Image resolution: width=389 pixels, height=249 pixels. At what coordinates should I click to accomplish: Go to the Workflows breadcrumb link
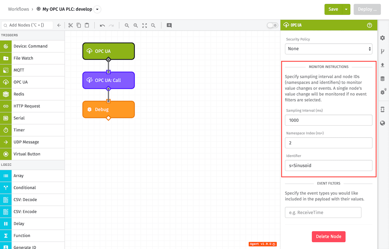(x=18, y=9)
